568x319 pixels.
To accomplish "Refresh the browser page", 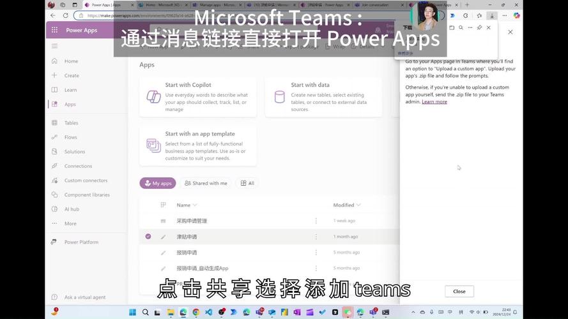I will click(x=66, y=15).
